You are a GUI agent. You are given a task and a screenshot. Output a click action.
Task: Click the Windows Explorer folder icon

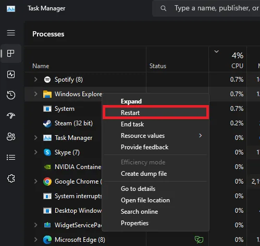click(47, 94)
